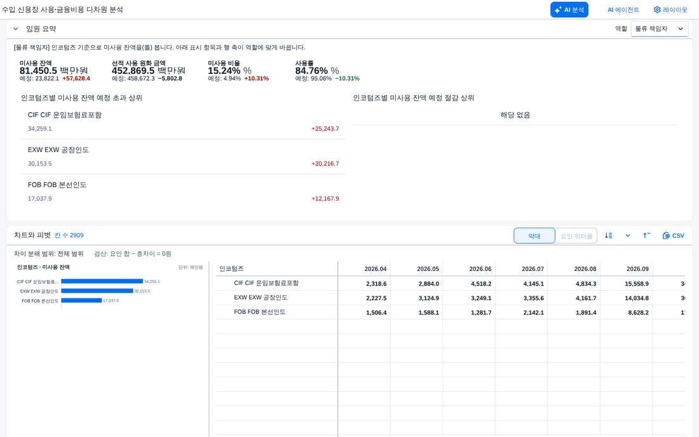
Task: Click the 선적 사용 원화 금액 KPI 452,869.5
Action: 133,71
